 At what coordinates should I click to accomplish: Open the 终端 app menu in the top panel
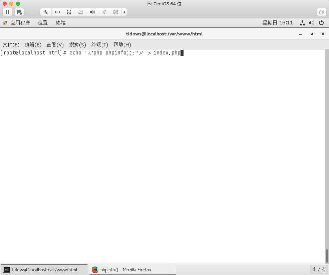[61, 23]
